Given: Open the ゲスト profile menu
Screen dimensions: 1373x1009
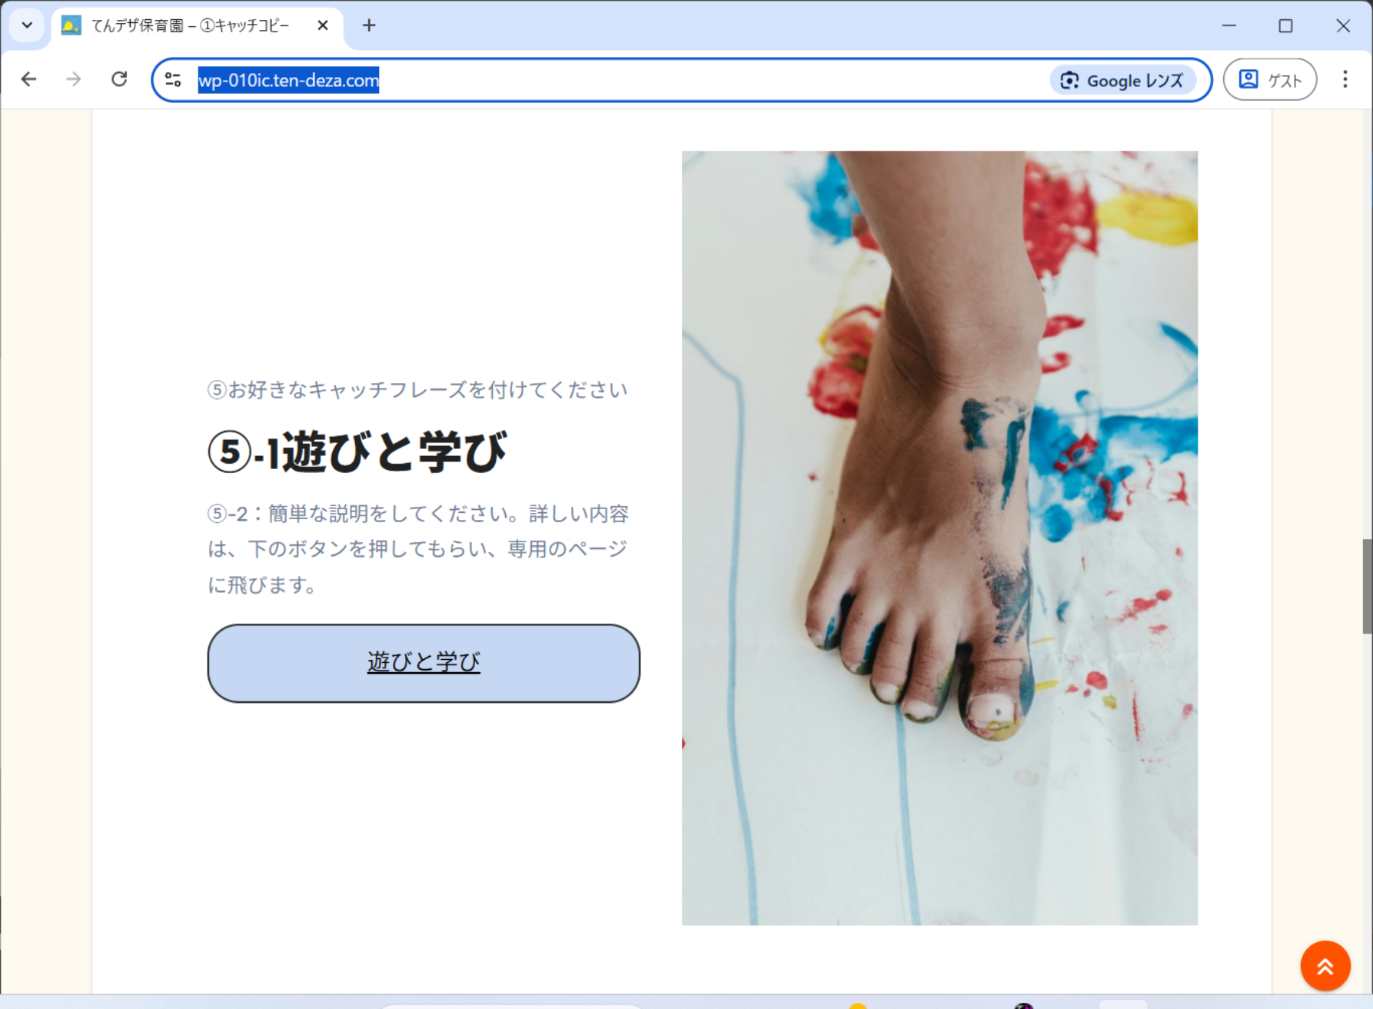Looking at the screenshot, I should (1269, 80).
